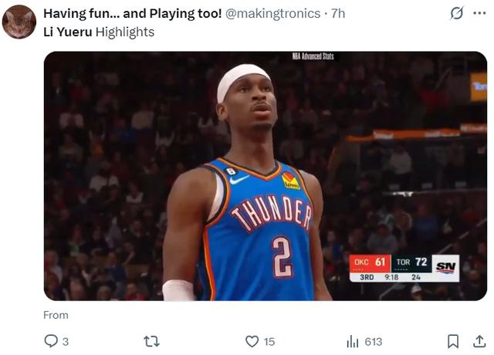The width and height of the screenshot is (494, 355).
Task: Open the post via the 7h timestamp
Action: (338, 13)
